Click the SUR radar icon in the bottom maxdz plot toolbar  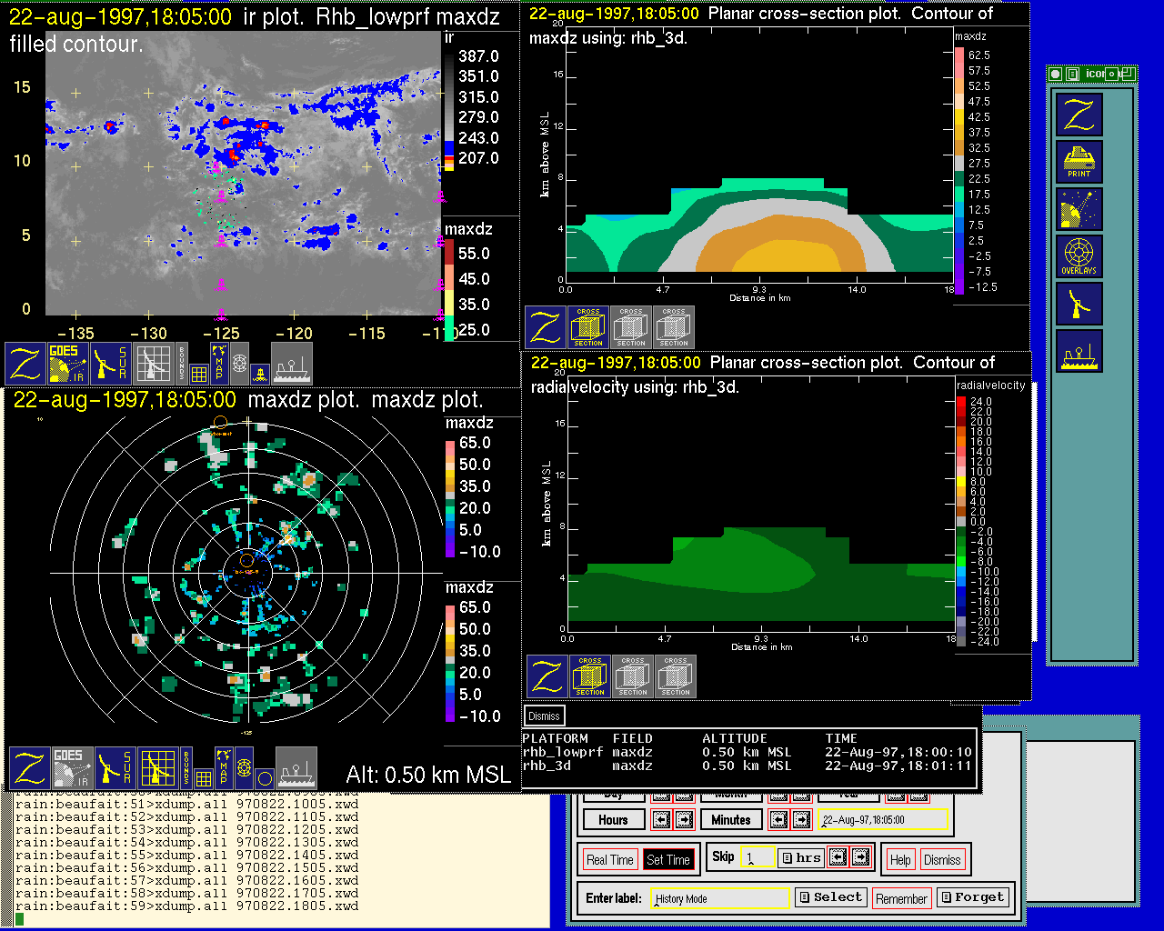pyautogui.click(x=115, y=767)
